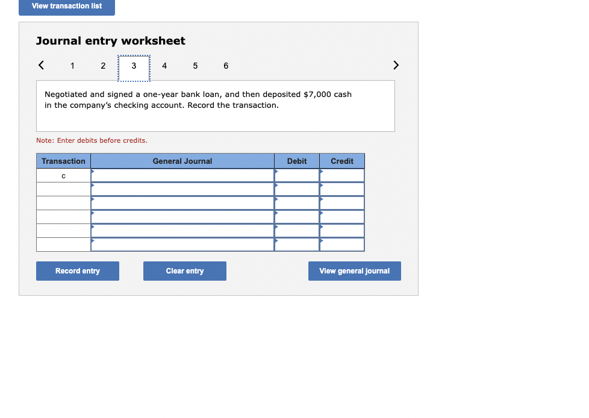Go to previous entry with left chevron
Image resolution: width=589 pixels, height=418 pixels.
[42, 65]
